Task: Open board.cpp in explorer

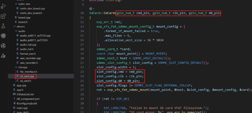Action: click(x=24, y=17)
